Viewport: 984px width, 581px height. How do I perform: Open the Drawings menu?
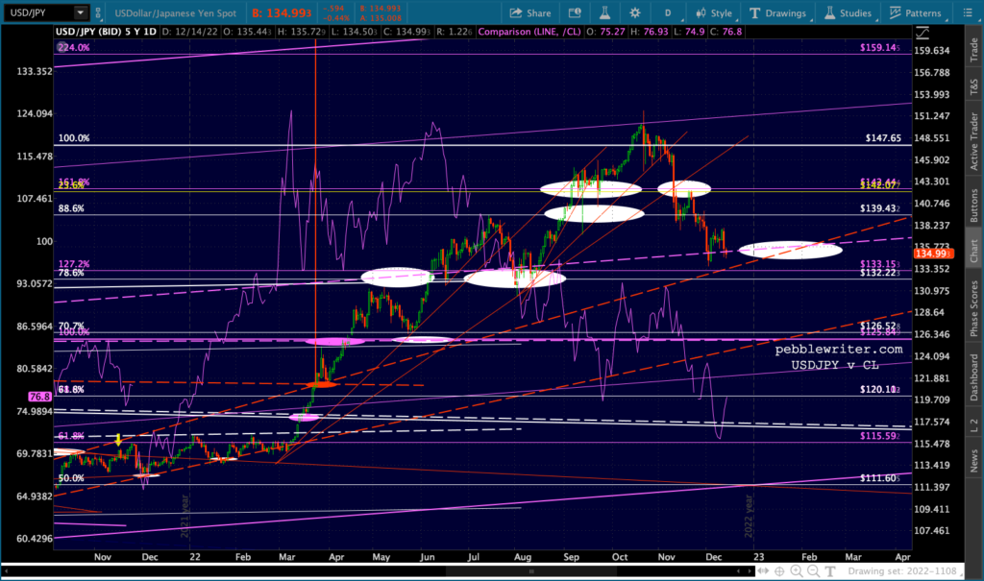click(777, 12)
